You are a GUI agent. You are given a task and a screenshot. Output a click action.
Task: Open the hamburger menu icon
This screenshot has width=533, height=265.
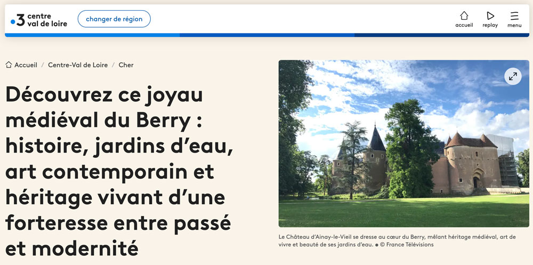pos(514,15)
